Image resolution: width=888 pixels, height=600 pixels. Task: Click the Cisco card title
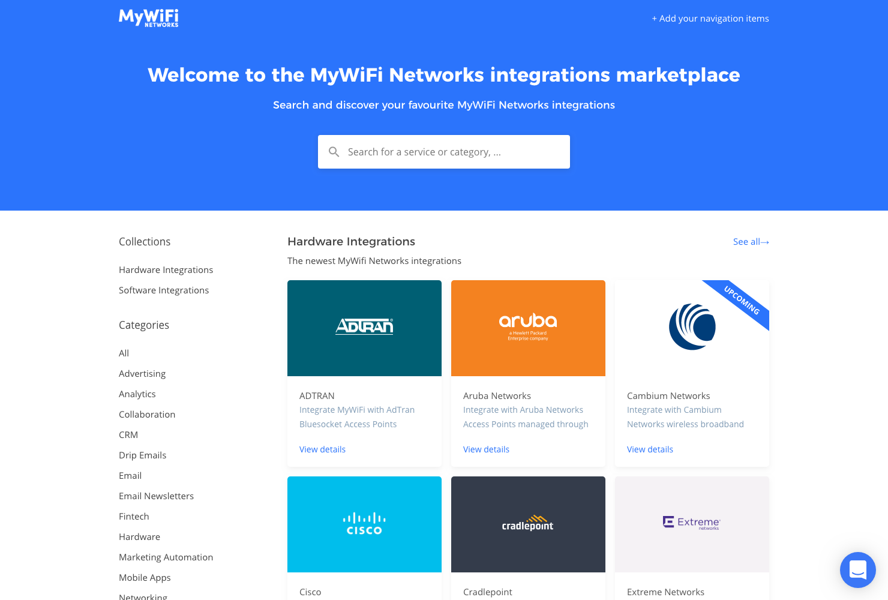(310, 592)
